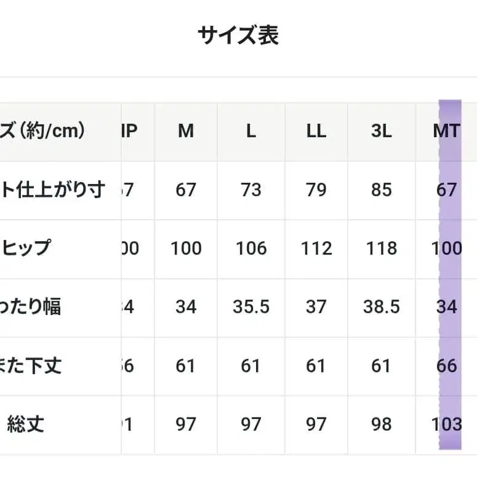Click the inseam value 66 in MT column
The width and height of the screenshot is (477, 477).
pos(446,366)
